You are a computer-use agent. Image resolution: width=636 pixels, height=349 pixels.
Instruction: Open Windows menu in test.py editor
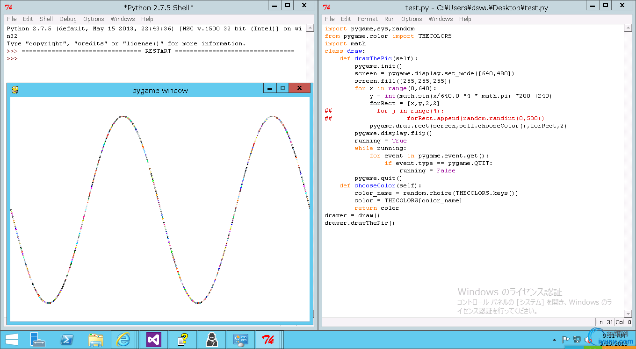pos(441,19)
